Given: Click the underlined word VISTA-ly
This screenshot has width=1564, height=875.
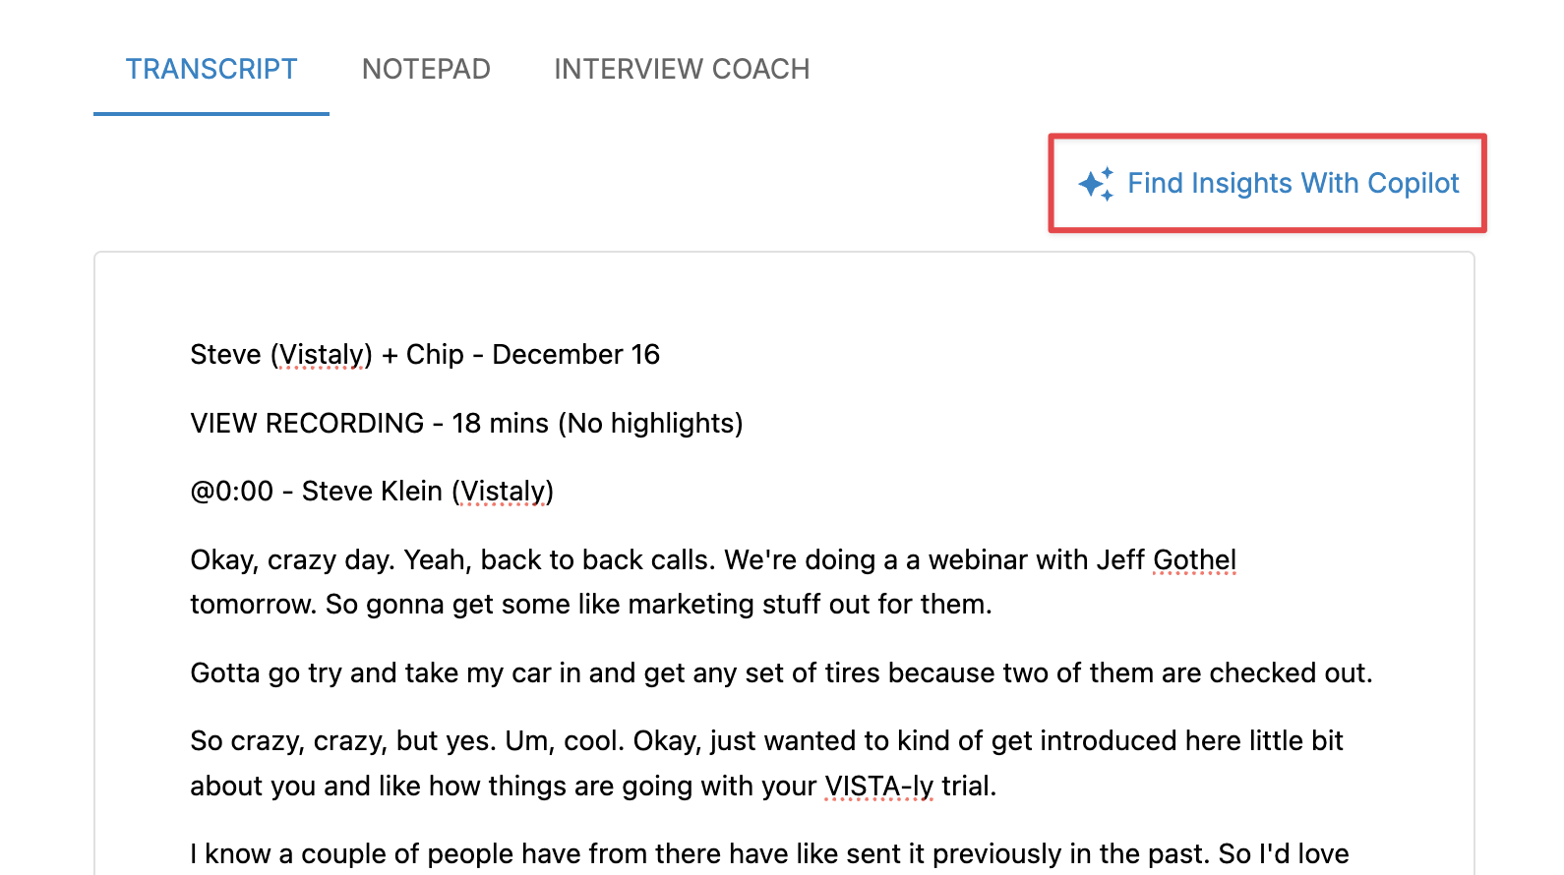Looking at the screenshot, I should [878, 786].
